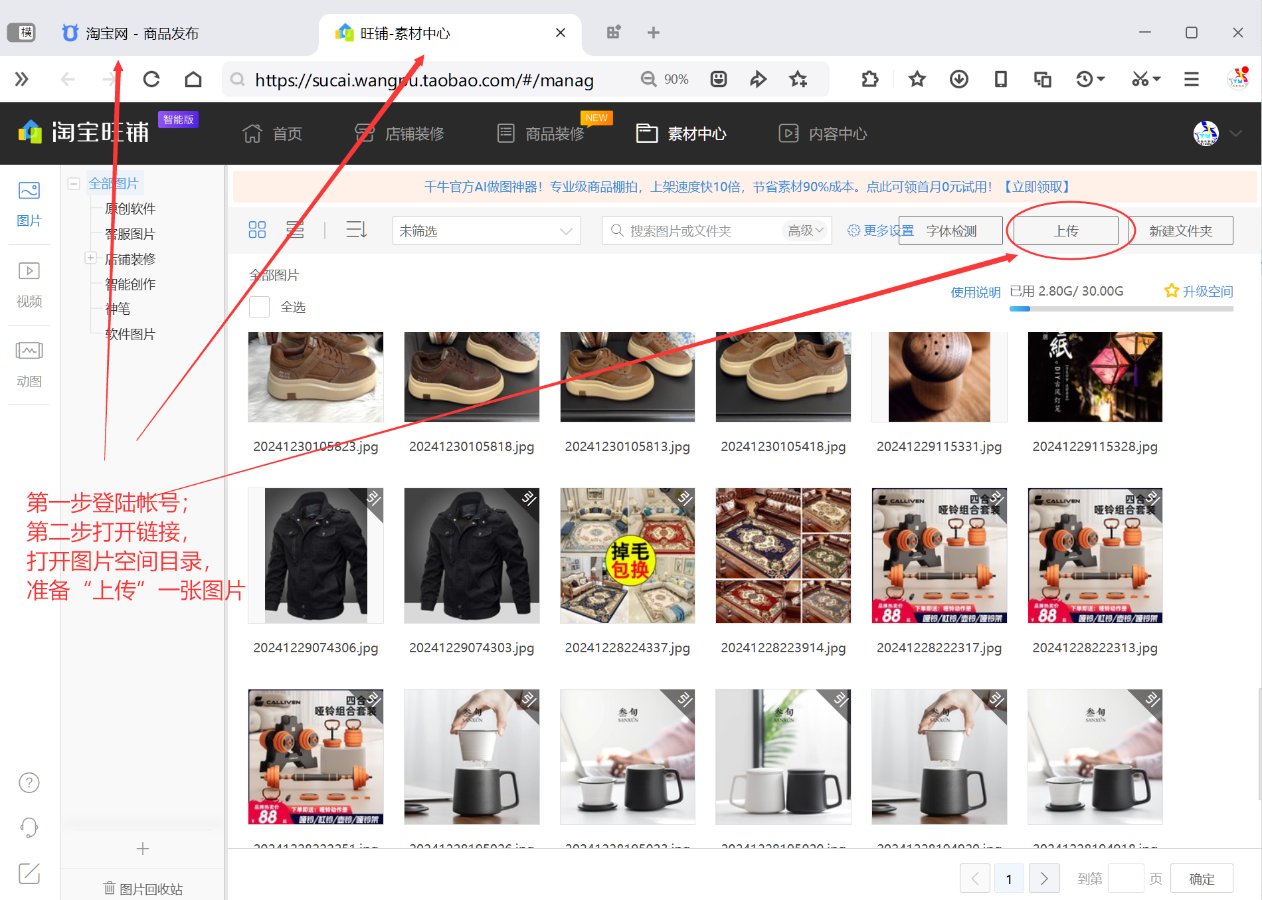Select the 20241229115331.jpg thumbnail

[x=939, y=377]
